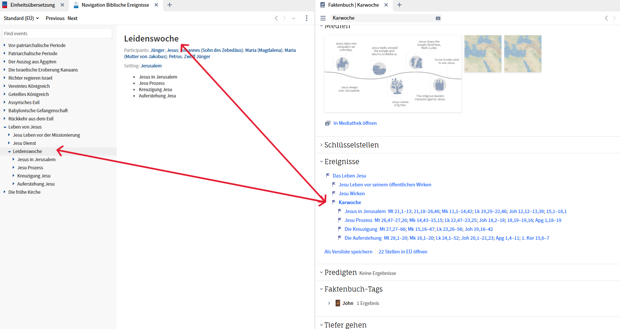Expand the Kreuzigung Jesu tree node
Screen dimensions: 620x329
[x=13, y=176]
